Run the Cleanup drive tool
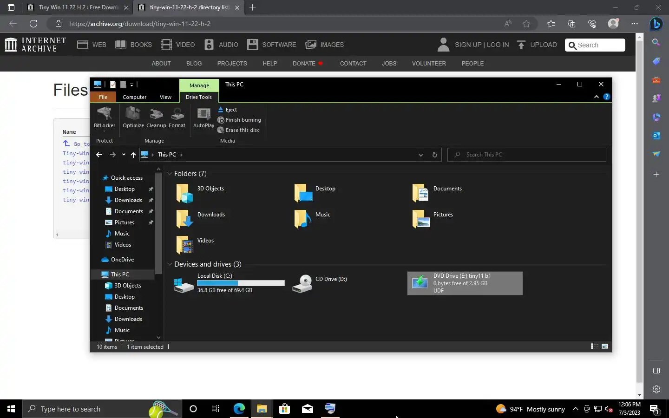This screenshot has height=418, width=669. tap(156, 118)
